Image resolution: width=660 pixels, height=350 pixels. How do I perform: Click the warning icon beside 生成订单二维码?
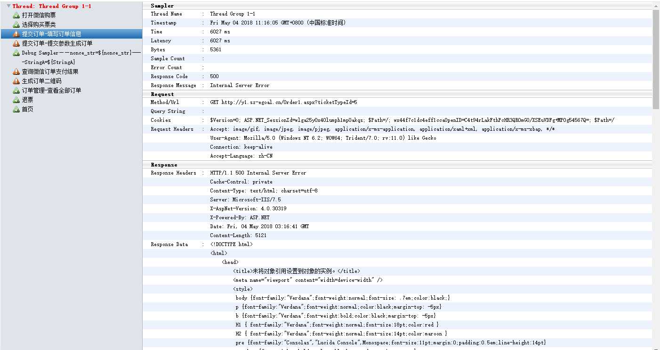(x=16, y=81)
